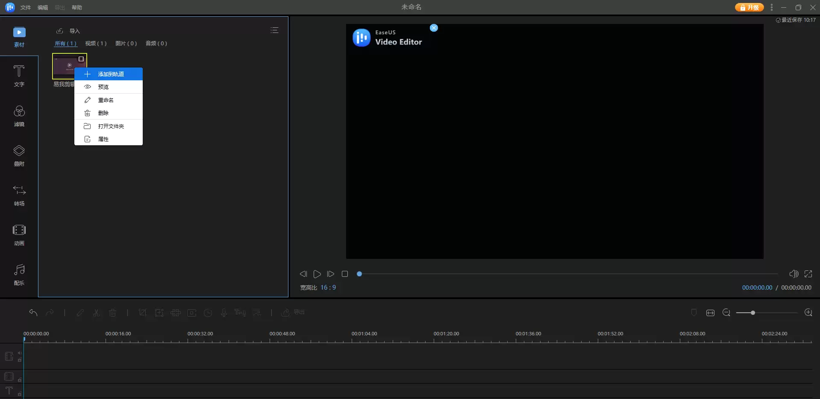Open the 编辑 menu
The image size is (820, 399).
tap(43, 8)
